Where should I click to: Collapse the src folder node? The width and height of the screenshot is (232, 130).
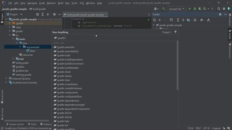(10, 35)
